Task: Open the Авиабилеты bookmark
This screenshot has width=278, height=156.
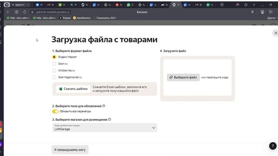Action: pos(82,18)
